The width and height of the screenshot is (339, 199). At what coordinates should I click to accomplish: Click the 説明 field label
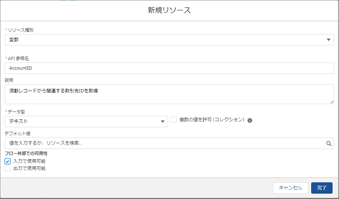tap(9, 80)
